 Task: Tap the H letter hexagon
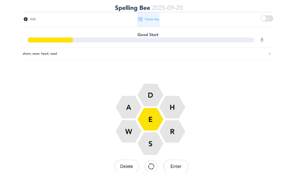click(x=172, y=107)
